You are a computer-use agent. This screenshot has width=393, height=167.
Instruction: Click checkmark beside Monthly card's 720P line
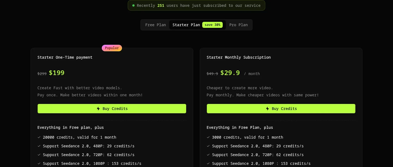pyautogui.click(x=208, y=155)
